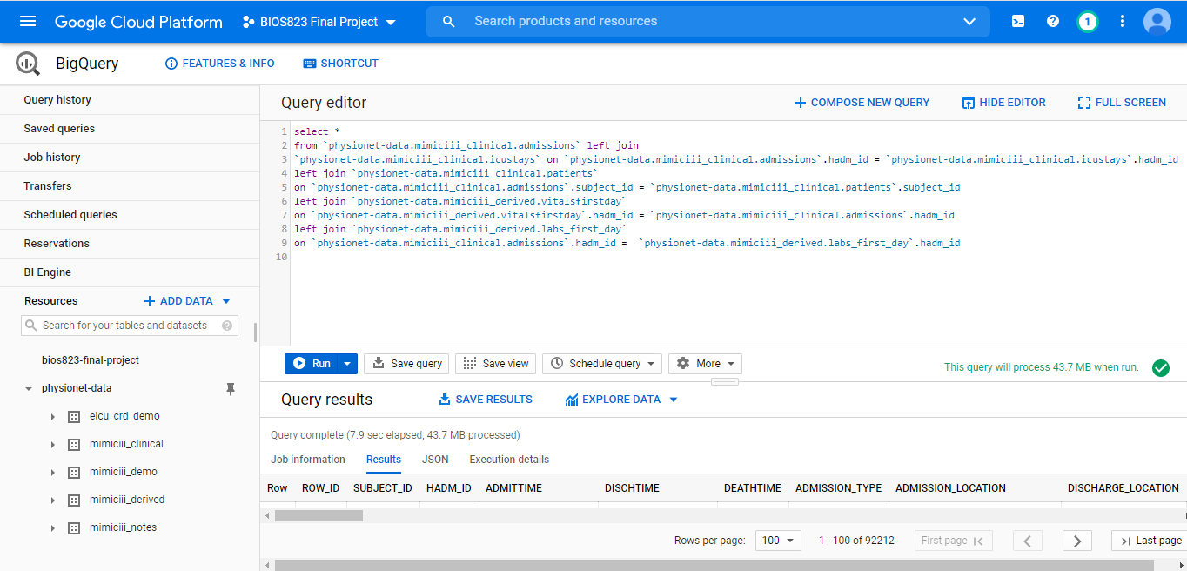Switch to the JSON tab
Viewport: 1187px width, 571px height.
point(435,460)
